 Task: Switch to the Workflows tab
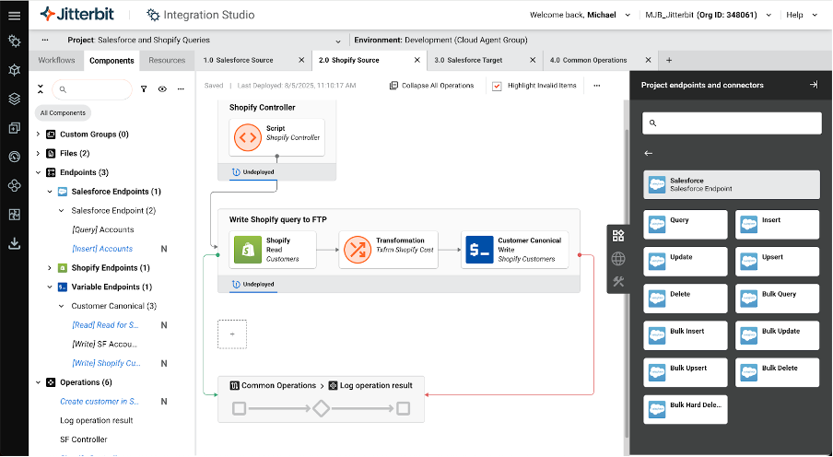57,60
